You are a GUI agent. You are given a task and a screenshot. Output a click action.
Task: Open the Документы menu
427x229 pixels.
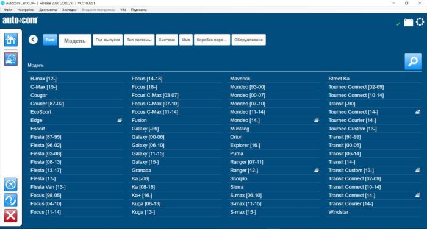48,10
